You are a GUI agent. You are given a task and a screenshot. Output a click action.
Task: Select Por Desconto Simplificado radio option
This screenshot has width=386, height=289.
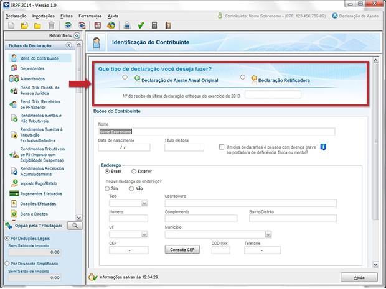[x=7, y=264]
